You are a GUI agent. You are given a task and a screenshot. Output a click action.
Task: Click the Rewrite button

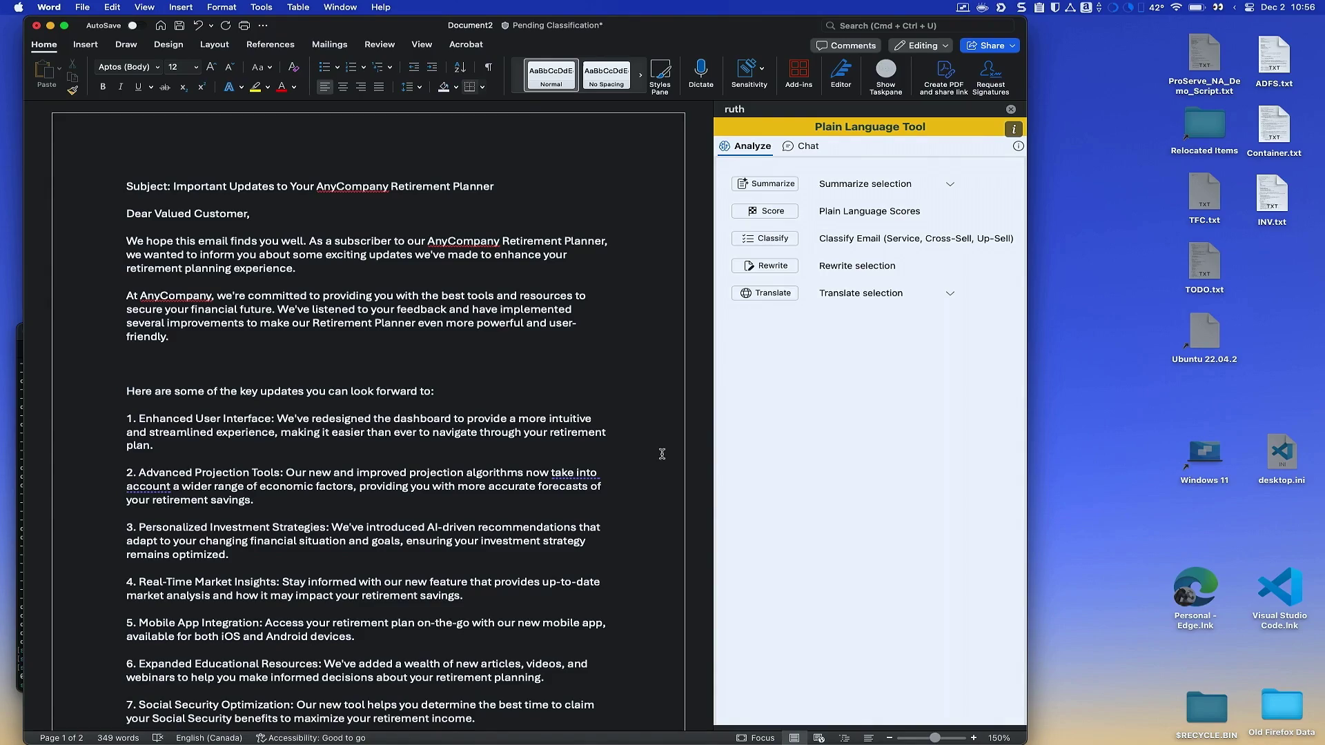click(765, 266)
